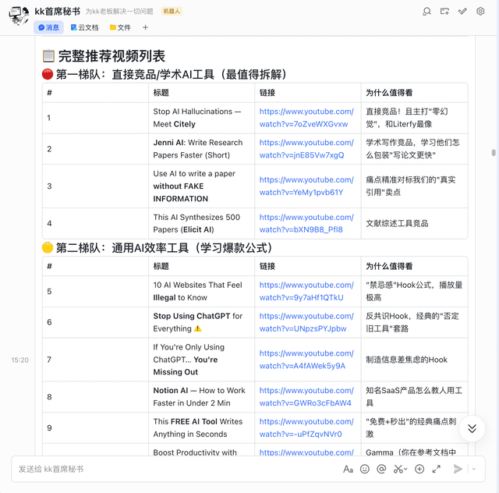Open the link watch?v=UNpzsPYJpbw

[x=306, y=322]
